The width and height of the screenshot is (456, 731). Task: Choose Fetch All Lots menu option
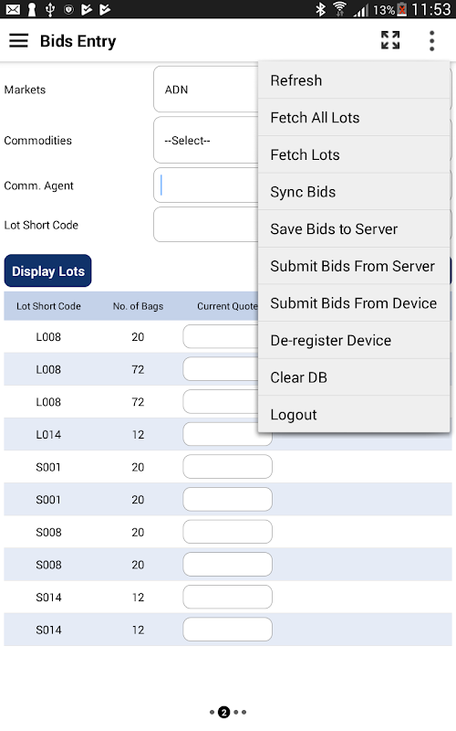[354, 118]
